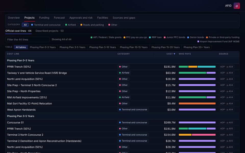This screenshot has width=245, height=153.
Task: Open ADP p.405 source for Concourse S1
Action: [x=226, y=123]
